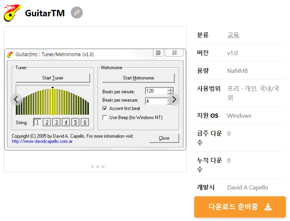Open the davidcapello.com.ar link
Image resolution: width=290 pixels, height=221 pixels.
42,141
